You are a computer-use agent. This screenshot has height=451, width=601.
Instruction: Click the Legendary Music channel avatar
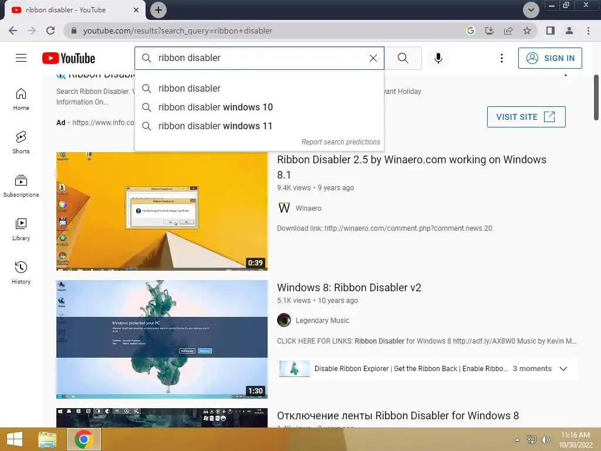point(284,320)
